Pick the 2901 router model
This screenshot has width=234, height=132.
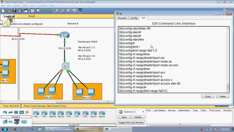[77, 114]
